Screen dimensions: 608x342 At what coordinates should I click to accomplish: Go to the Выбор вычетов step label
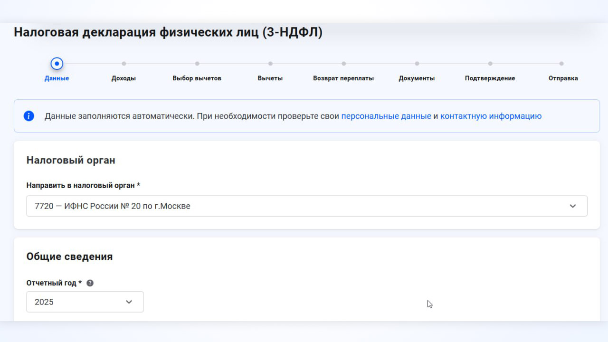197,78
